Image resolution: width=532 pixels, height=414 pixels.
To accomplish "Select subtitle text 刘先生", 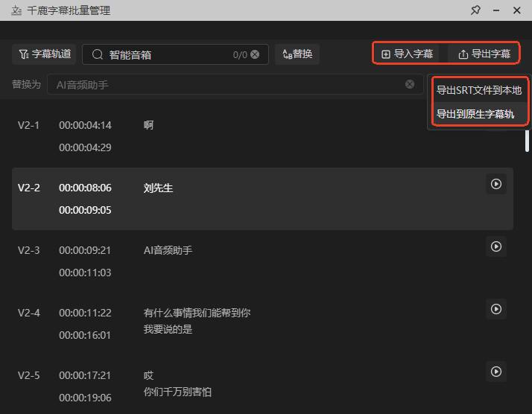I will tap(158, 188).
